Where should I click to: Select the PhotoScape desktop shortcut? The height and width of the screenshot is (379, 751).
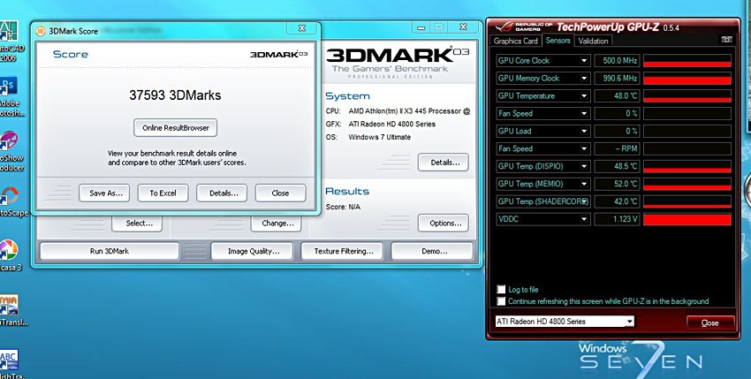tap(11, 201)
